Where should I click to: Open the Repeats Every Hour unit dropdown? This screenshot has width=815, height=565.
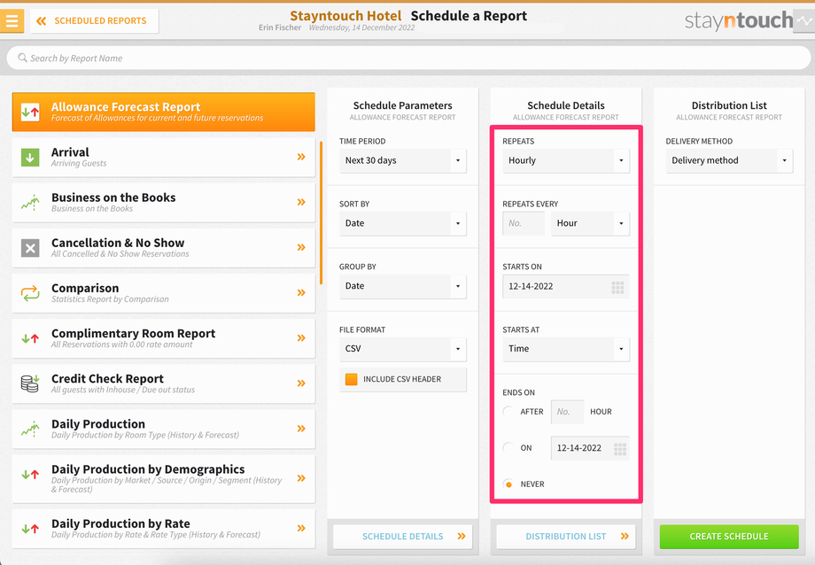point(591,223)
